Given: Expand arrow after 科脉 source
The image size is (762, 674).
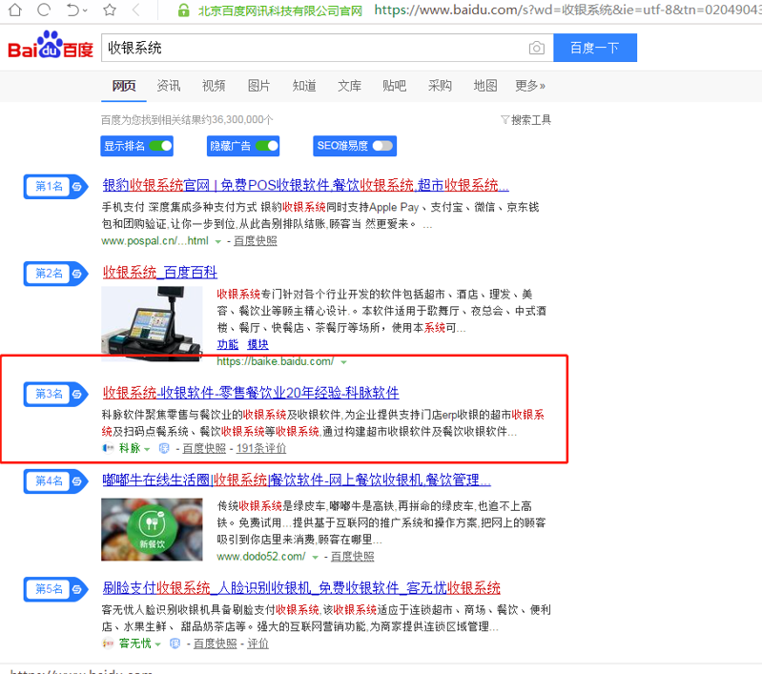Looking at the screenshot, I should click(x=147, y=449).
